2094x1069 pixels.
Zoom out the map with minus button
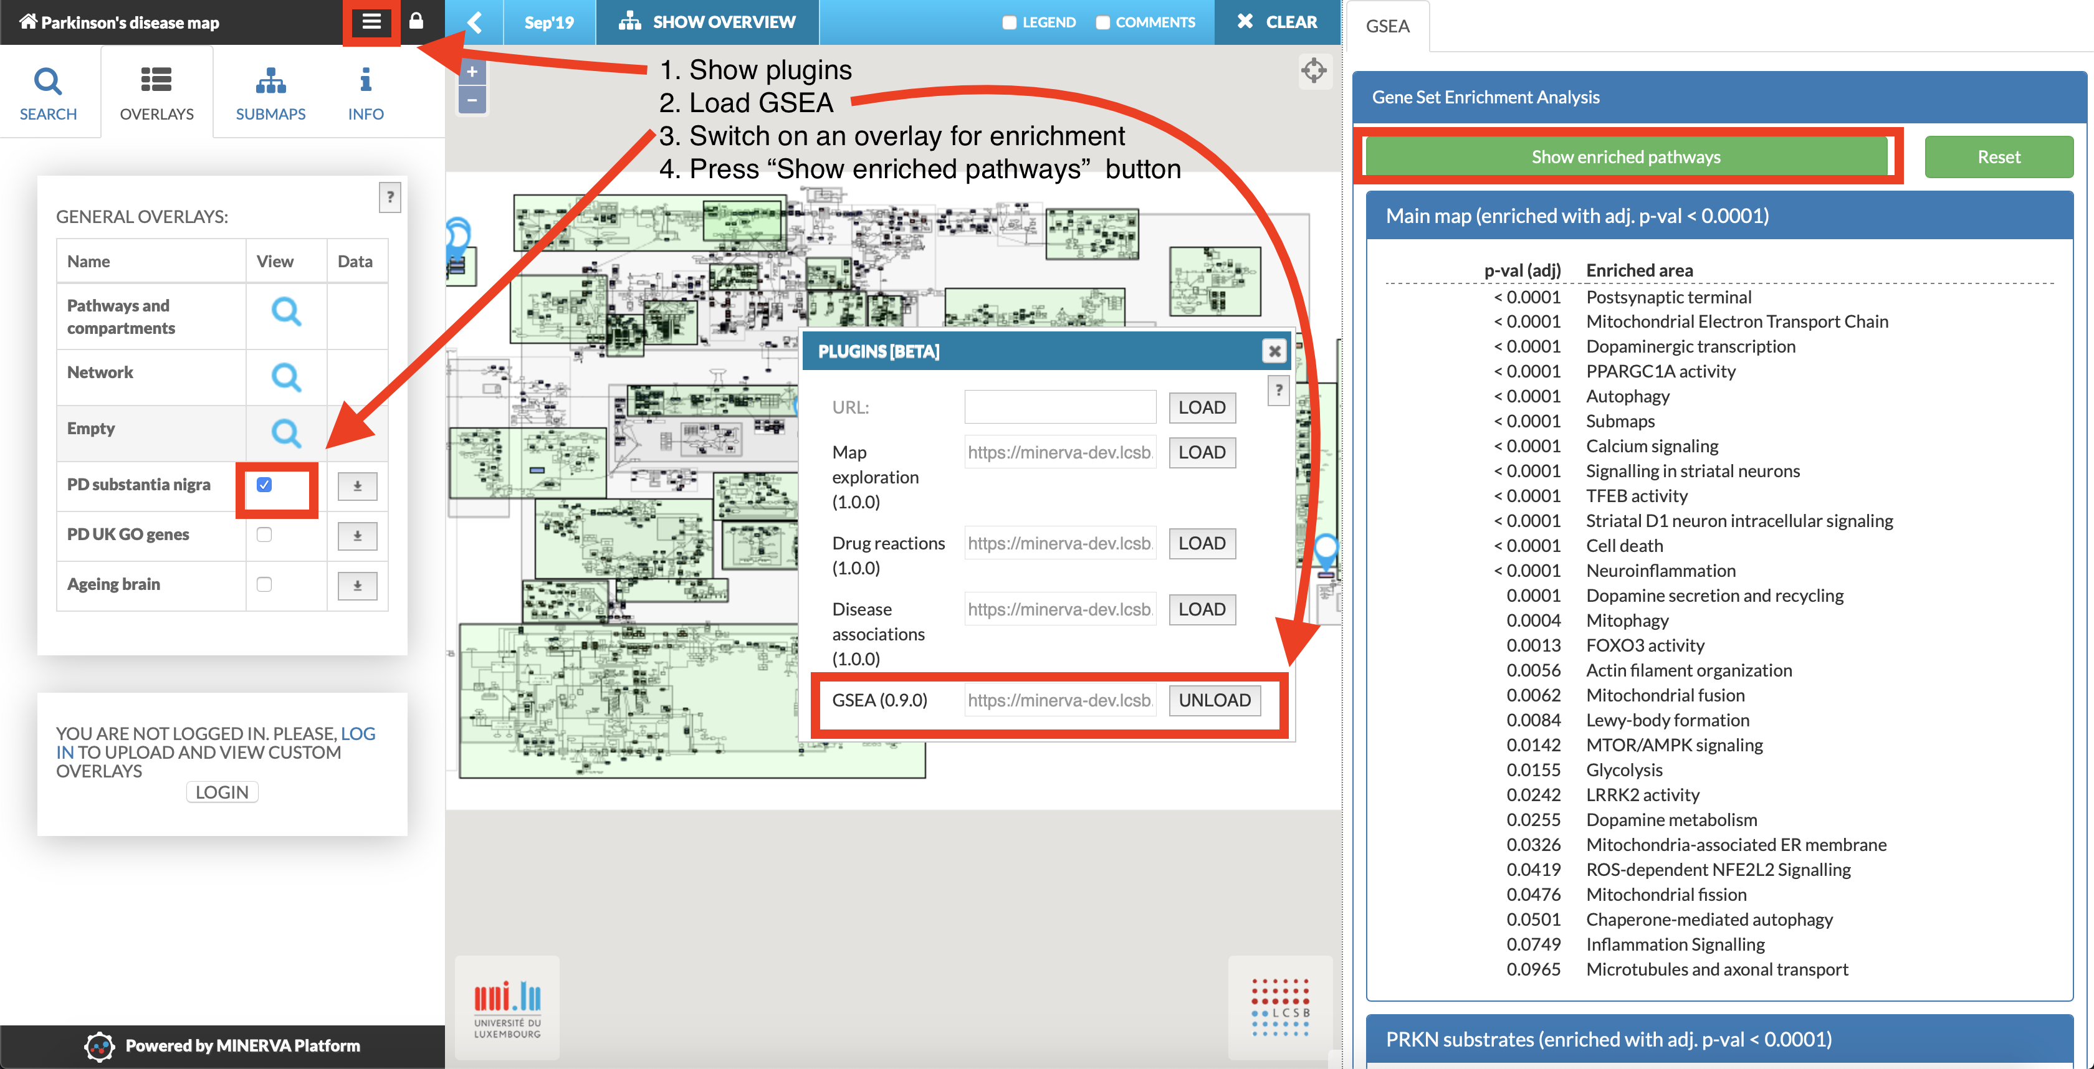(x=472, y=101)
